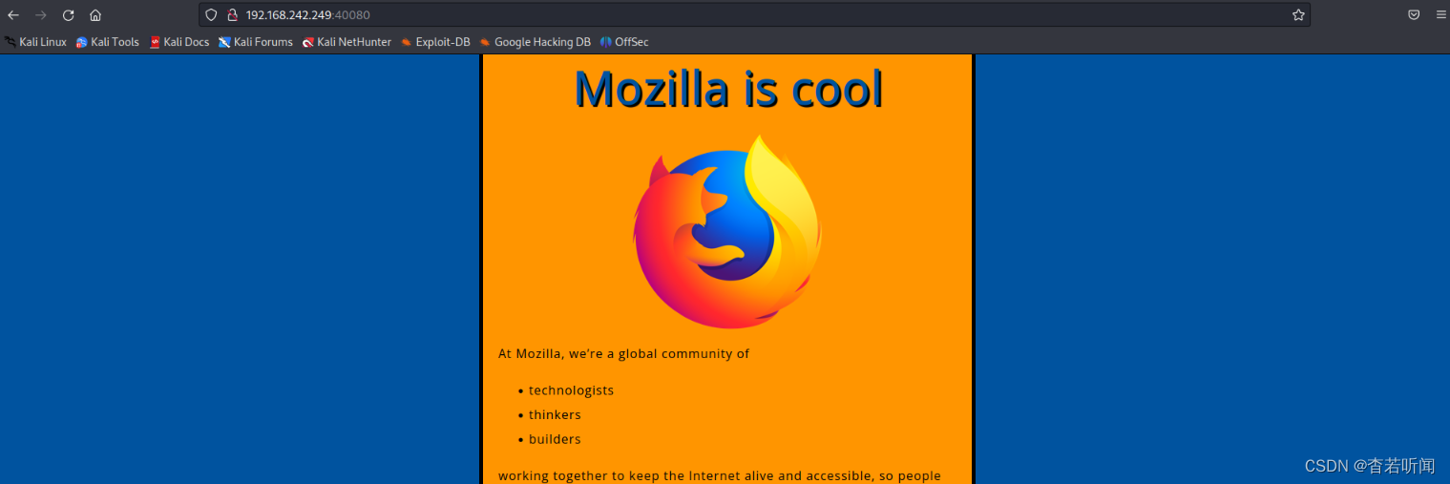The height and width of the screenshot is (484, 1450).
Task: Go back with the back arrow
Action: point(13,15)
